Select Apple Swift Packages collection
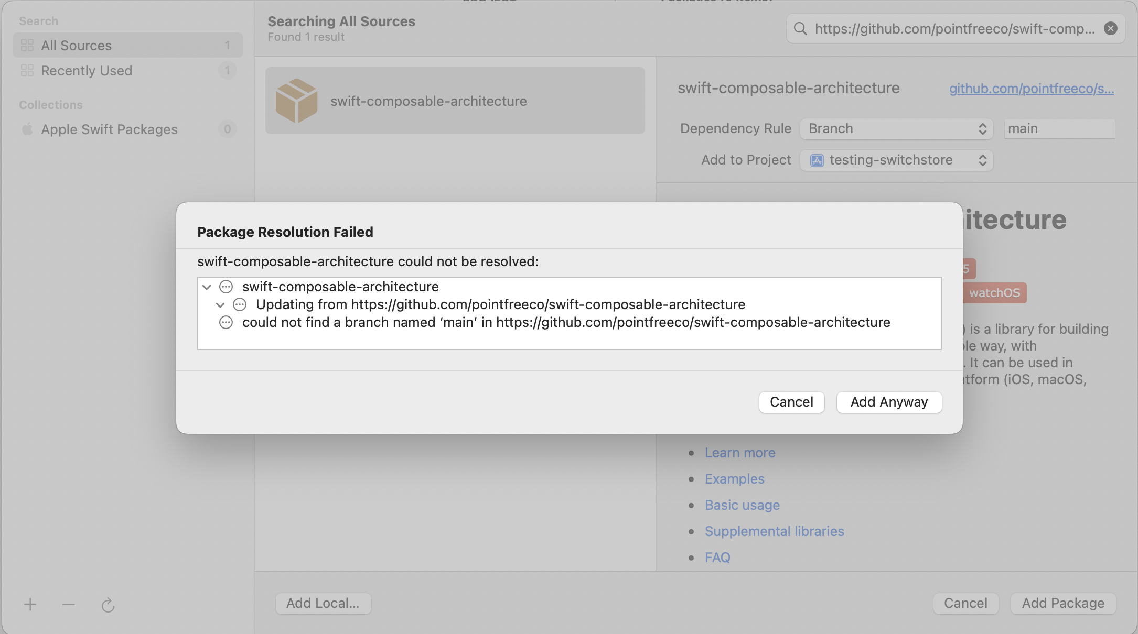The image size is (1138, 634). coord(128,129)
